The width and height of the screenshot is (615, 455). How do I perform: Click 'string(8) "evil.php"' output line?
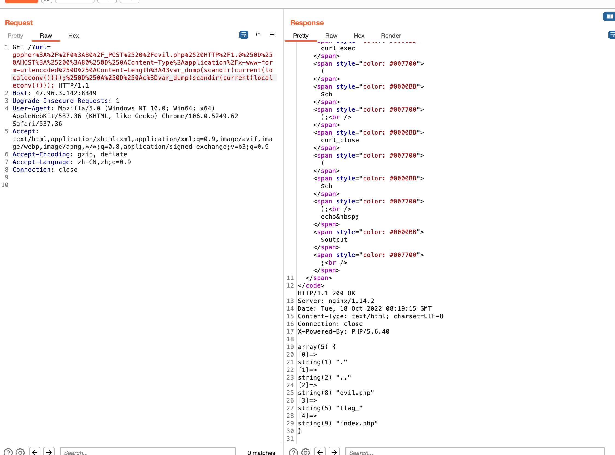[x=336, y=393]
